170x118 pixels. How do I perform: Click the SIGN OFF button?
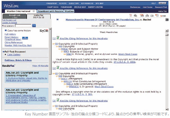163,3
